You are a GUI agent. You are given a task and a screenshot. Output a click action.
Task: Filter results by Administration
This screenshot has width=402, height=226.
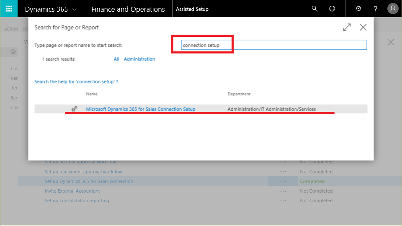coord(139,59)
